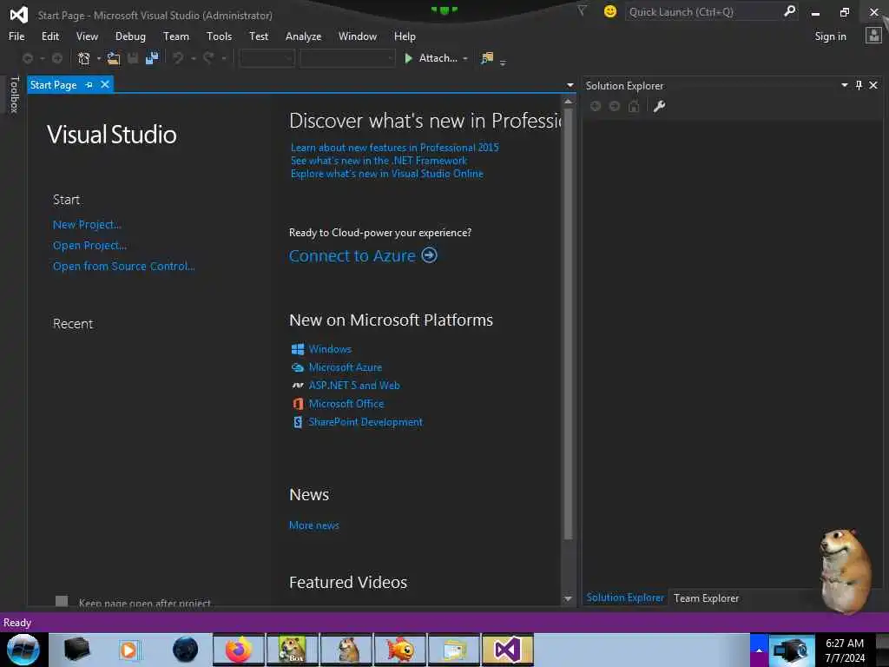
Task: Click the Undo toolbar icon
Action: 178,58
